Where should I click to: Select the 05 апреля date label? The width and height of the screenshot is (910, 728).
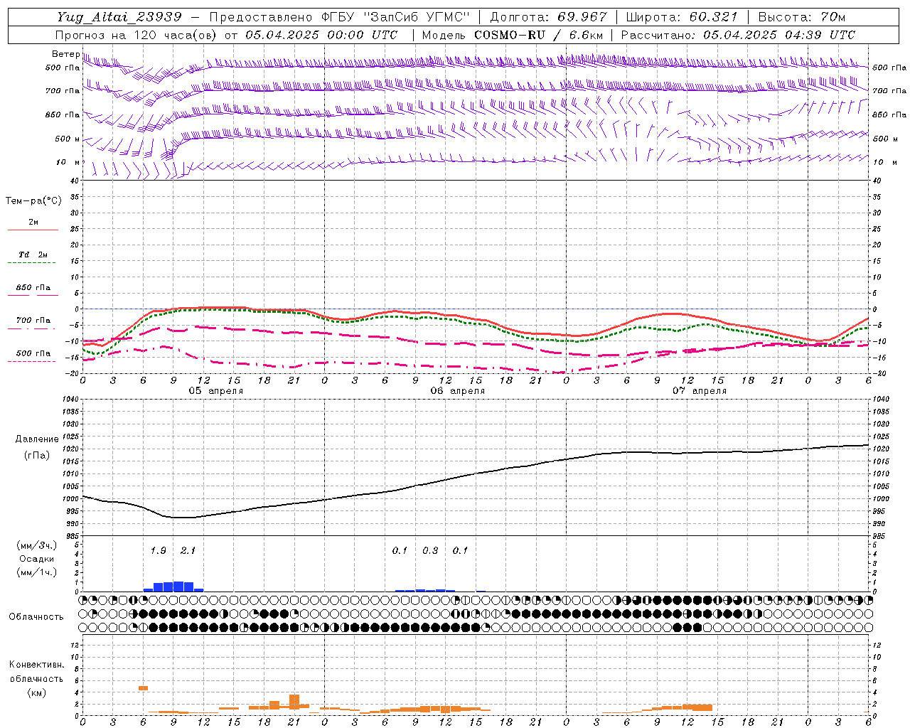click(x=215, y=391)
